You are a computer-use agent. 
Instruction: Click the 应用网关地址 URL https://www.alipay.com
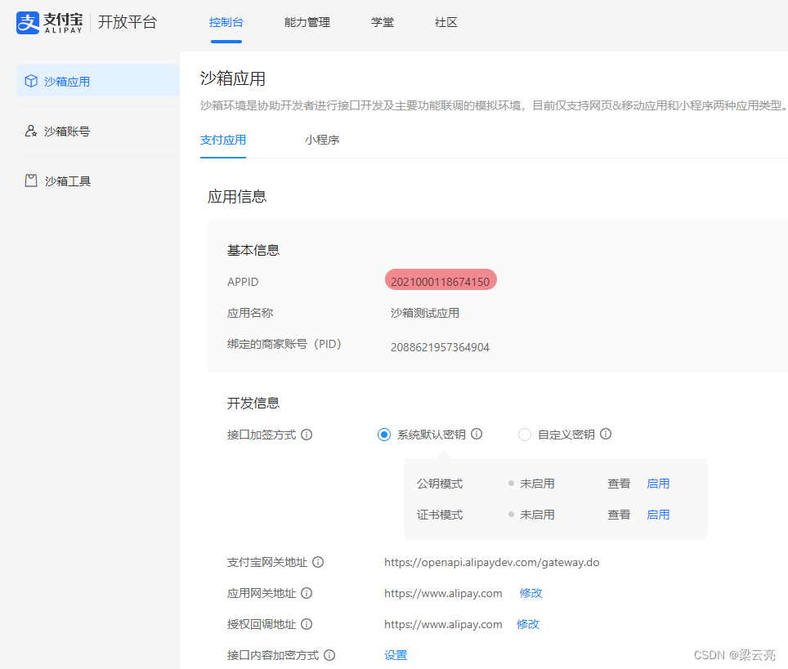click(x=443, y=593)
